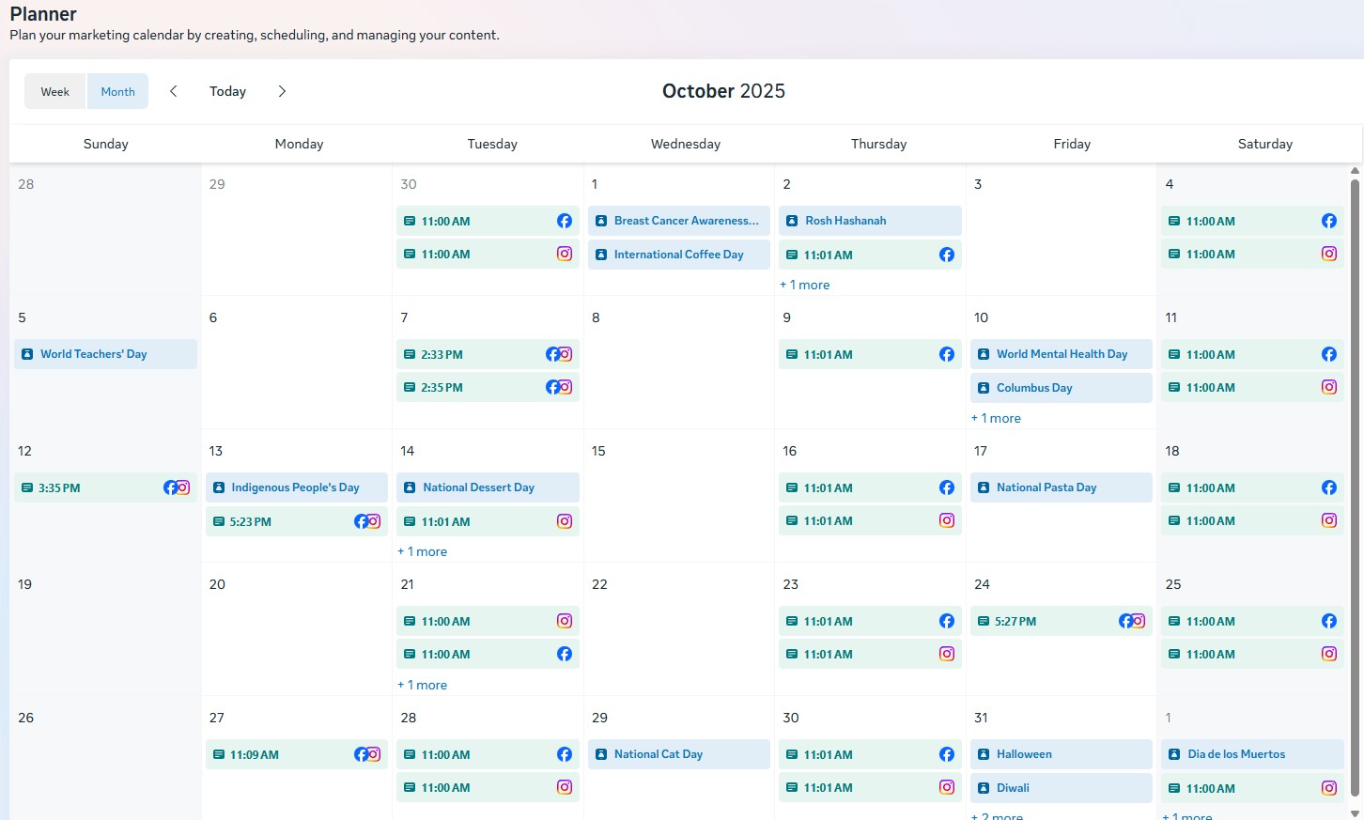The width and height of the screenshot is (1364, 820).
Task: Click the Instagram icon on October 21's 11:00 AM post
Action: [564, 621]
